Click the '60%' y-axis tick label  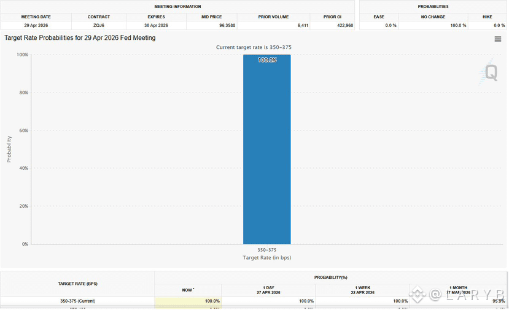[x=24, y=130]
